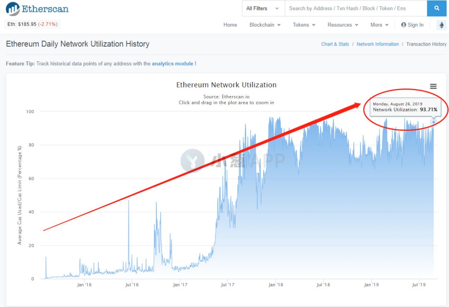
Task: Click the 100 y-axis label
Action: 30,112
